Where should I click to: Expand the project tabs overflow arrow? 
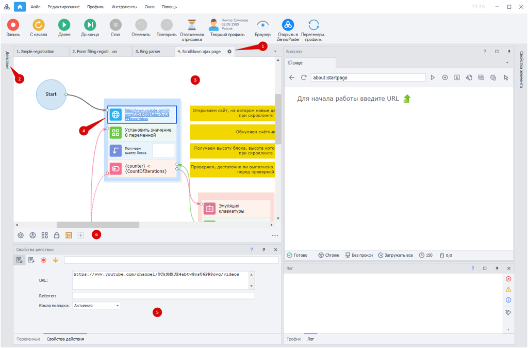click(275, 52)
